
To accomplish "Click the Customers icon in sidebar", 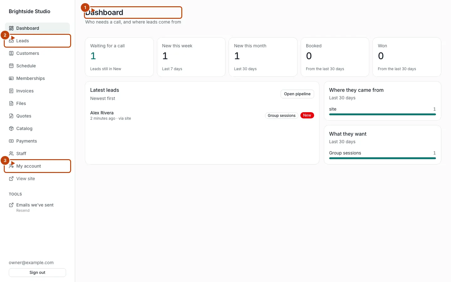I will 11,53.
